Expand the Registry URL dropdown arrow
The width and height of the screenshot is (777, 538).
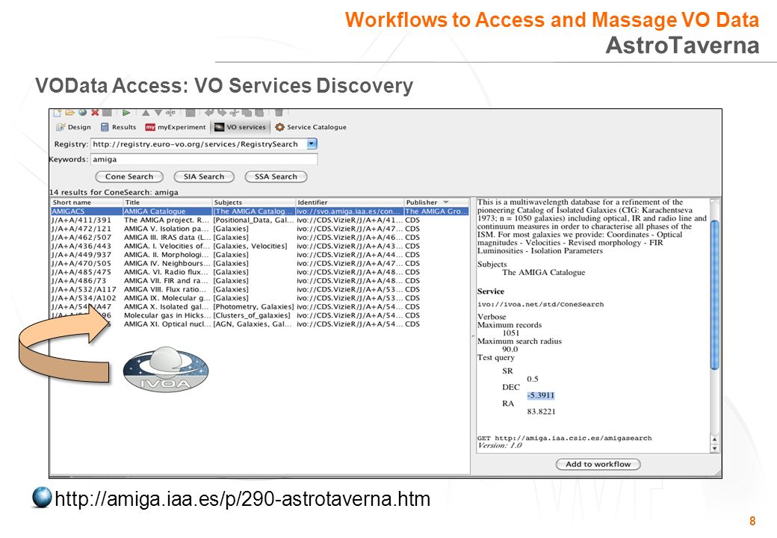tap(312, 144)
